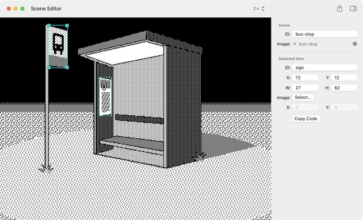
Task: Click the Y field showing 12
Action: (x=344, y=78)
